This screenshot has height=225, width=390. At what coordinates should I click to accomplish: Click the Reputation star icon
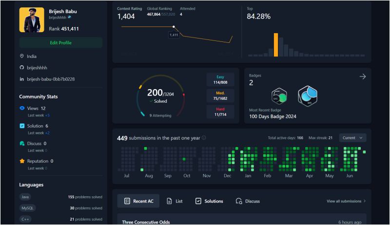22,161
